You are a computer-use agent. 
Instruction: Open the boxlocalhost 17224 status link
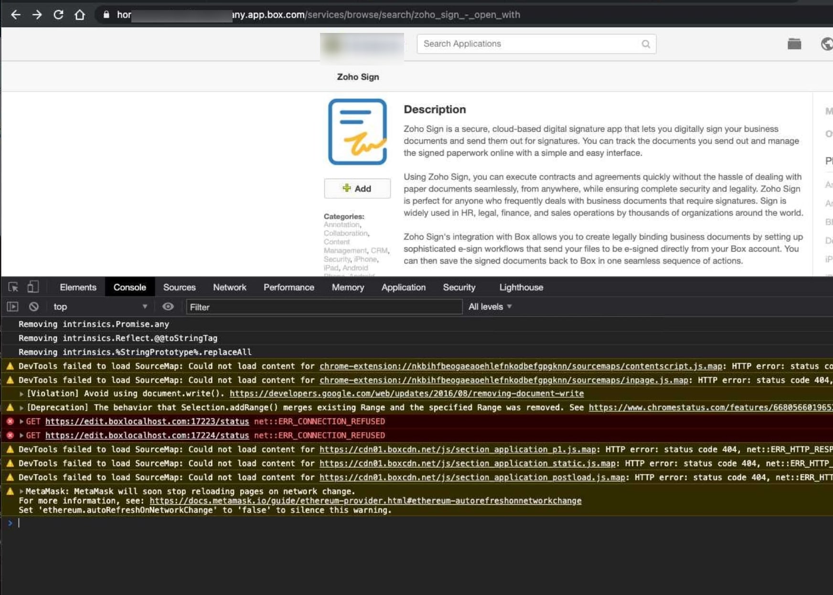pyautogui.click(x=147, y=436)
